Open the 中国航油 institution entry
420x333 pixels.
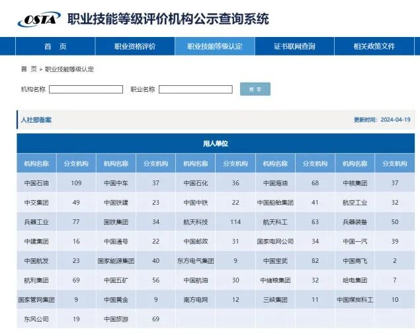196,280
